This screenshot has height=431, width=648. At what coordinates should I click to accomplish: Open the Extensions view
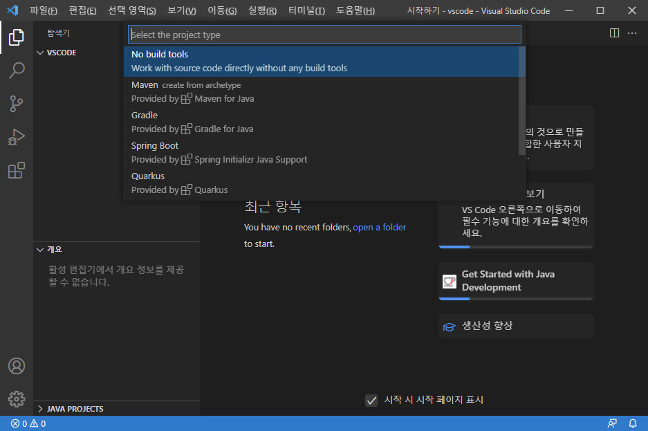click(17, 170)
